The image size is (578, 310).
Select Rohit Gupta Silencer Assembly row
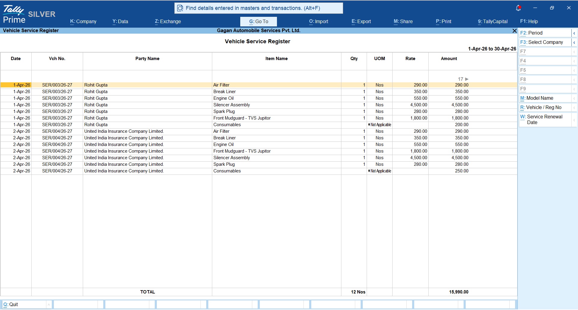[x=259, y=105]
